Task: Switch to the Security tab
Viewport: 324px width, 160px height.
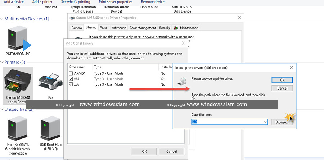Action: coord(165,28)
